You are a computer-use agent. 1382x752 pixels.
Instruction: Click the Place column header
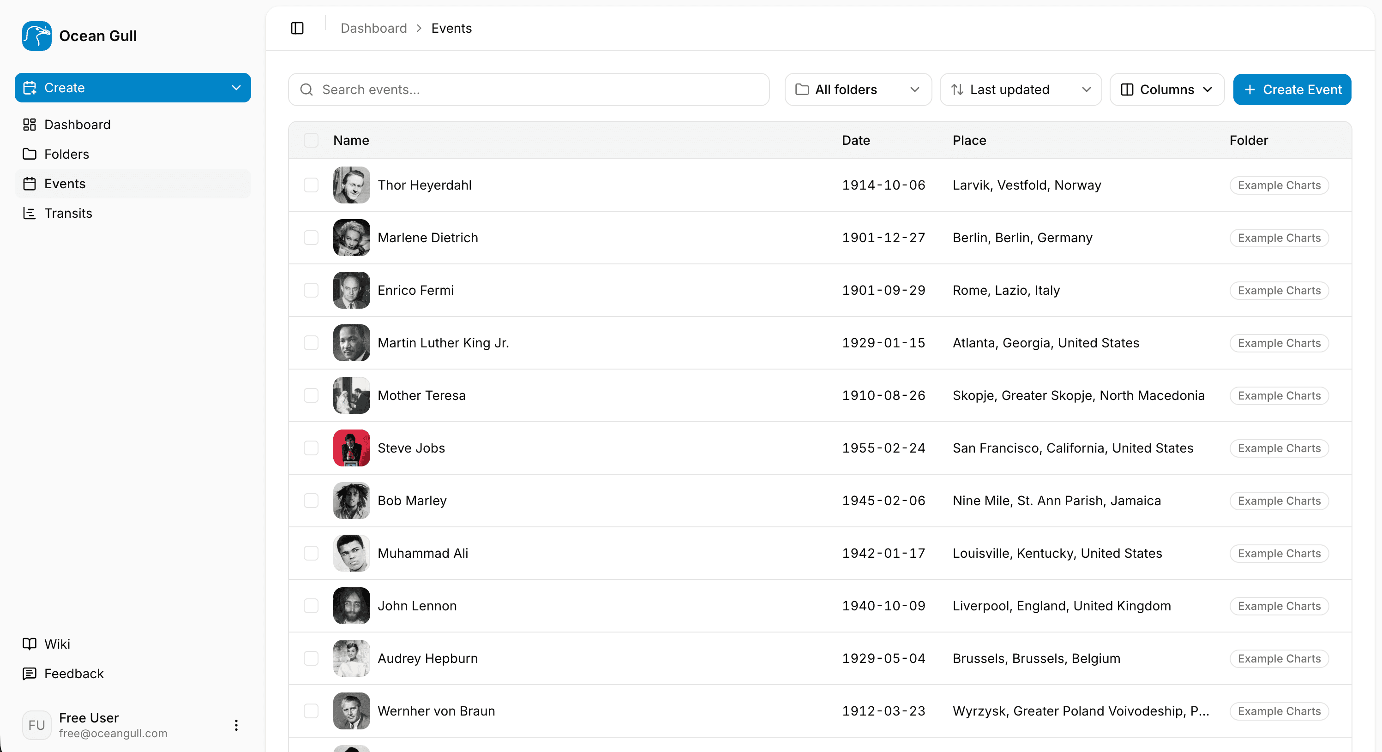[969, 140]
